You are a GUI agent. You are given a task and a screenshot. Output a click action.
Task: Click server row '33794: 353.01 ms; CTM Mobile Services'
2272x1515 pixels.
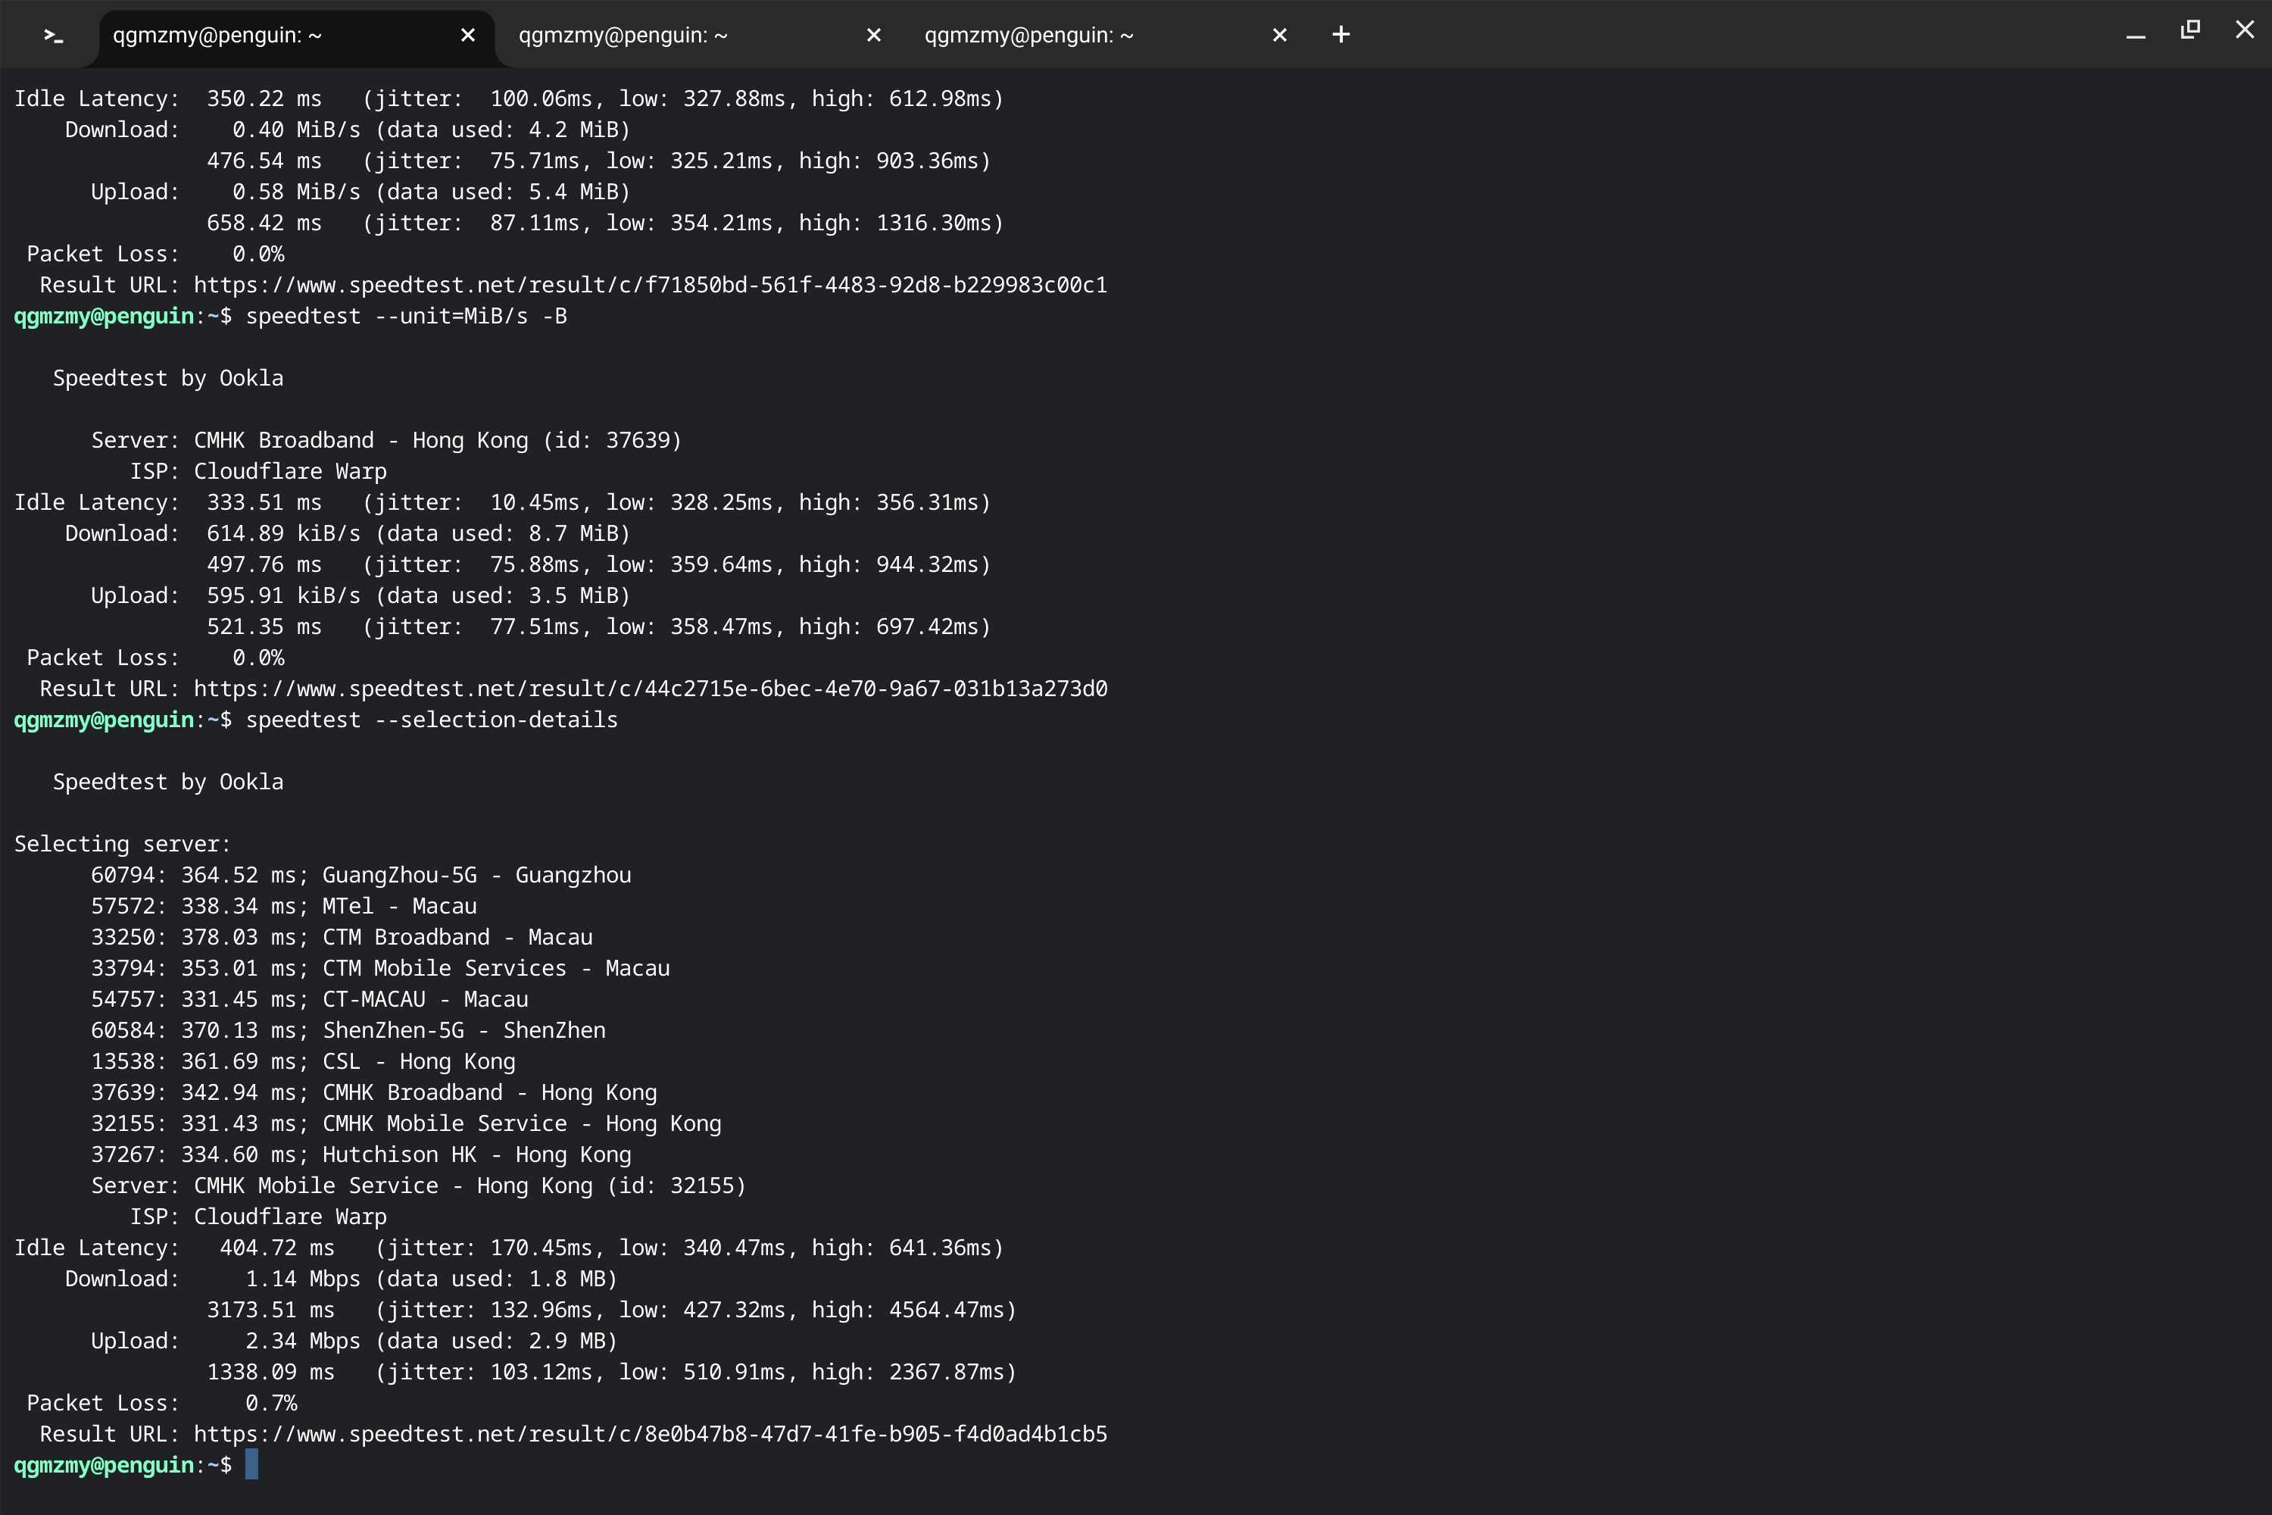coord(381,968)
